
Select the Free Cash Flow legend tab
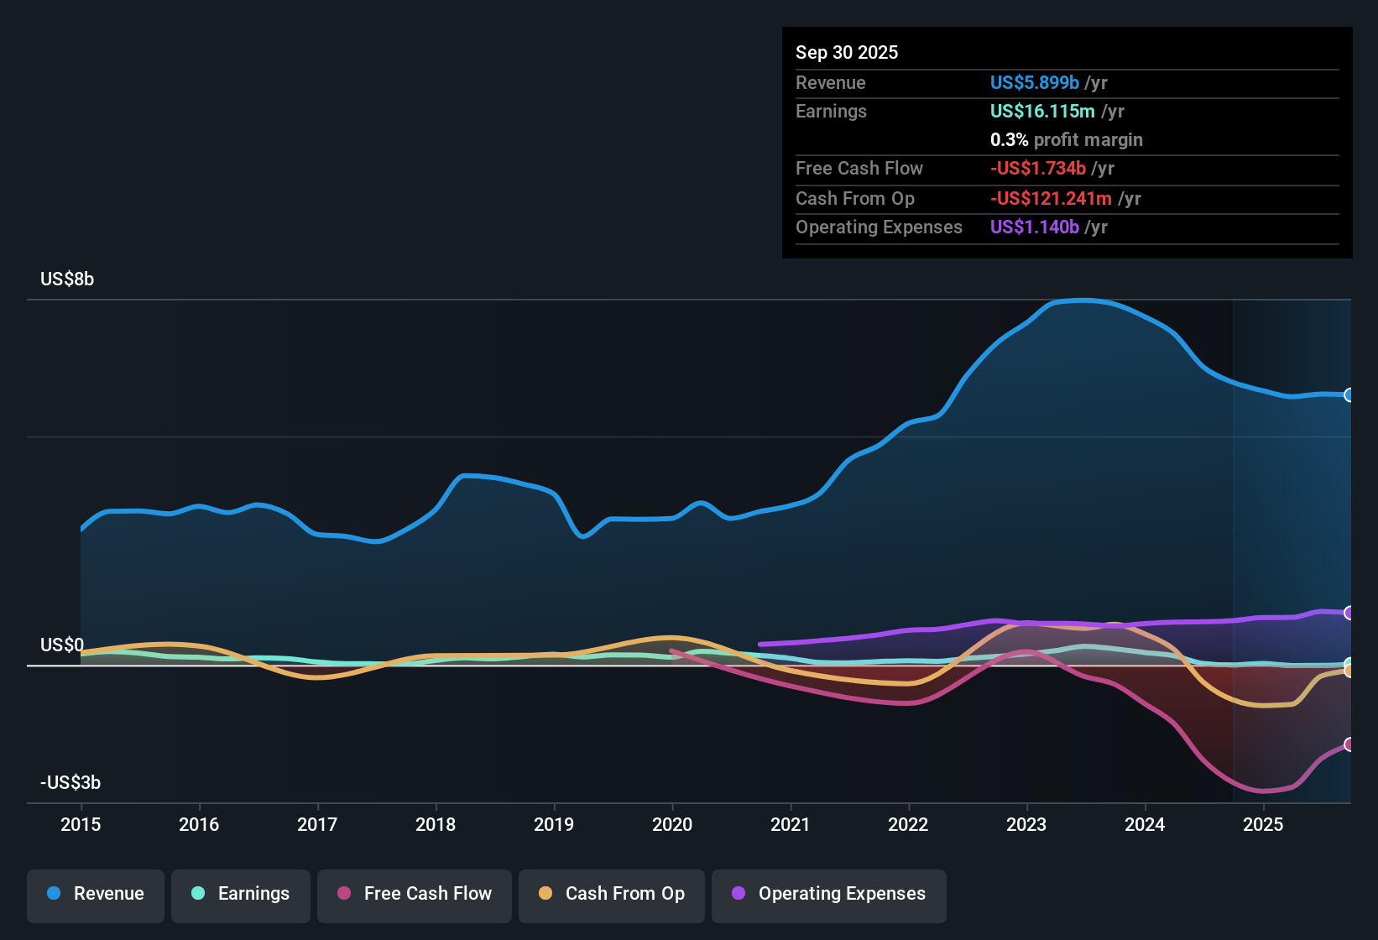pyautogui.click(x=414, y=895)
